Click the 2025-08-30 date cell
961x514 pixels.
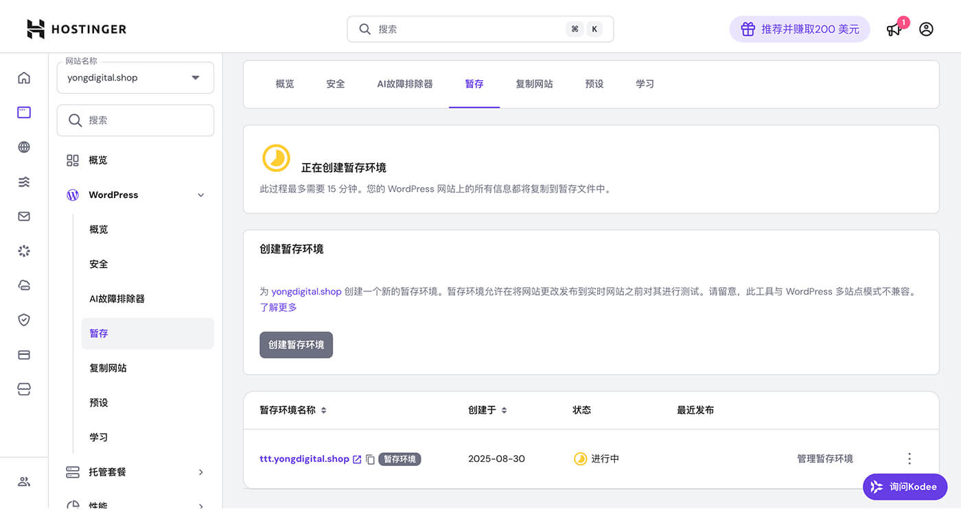tap(496, 458)
